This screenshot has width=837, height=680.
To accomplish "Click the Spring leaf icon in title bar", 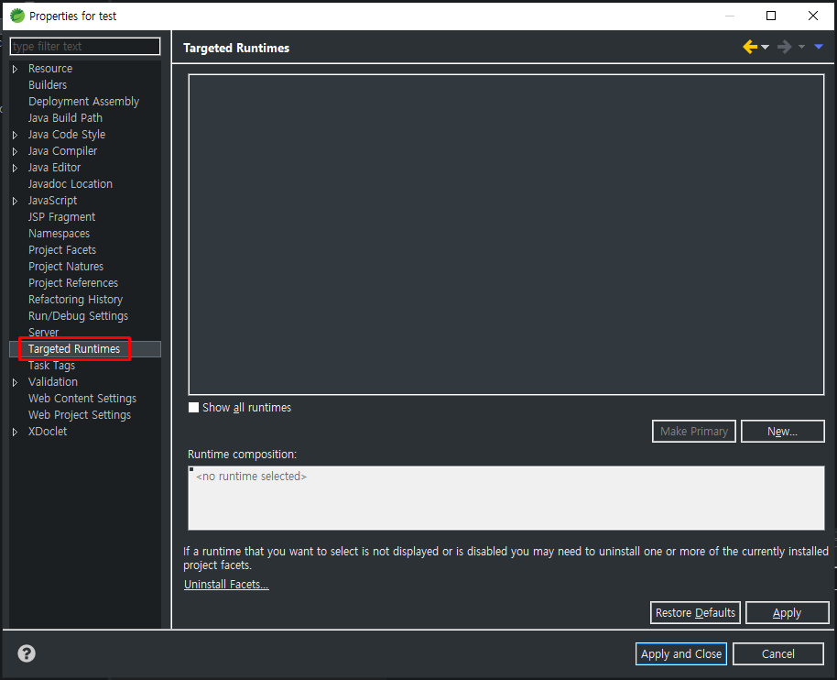I will click(x=17, y=16).
